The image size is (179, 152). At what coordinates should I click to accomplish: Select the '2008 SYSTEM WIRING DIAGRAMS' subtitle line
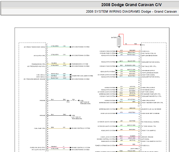click(131, 11)
